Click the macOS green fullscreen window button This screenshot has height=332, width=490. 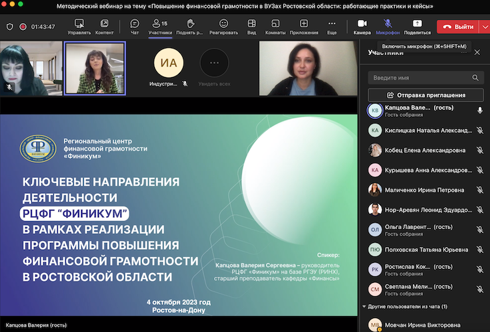[21, 4]
